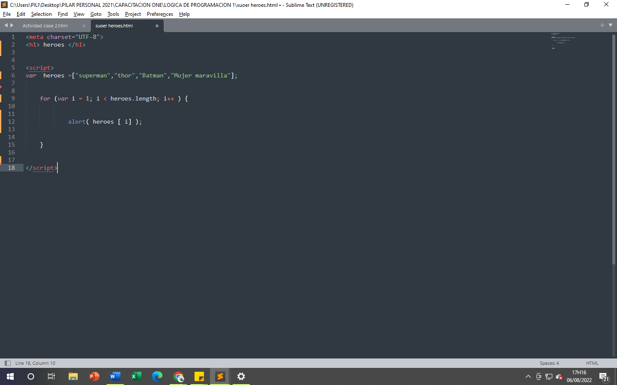The width and height of the screenshot is (617, 385).
Task: Click line number 6 in the gutter
Action: click(13, 75)
